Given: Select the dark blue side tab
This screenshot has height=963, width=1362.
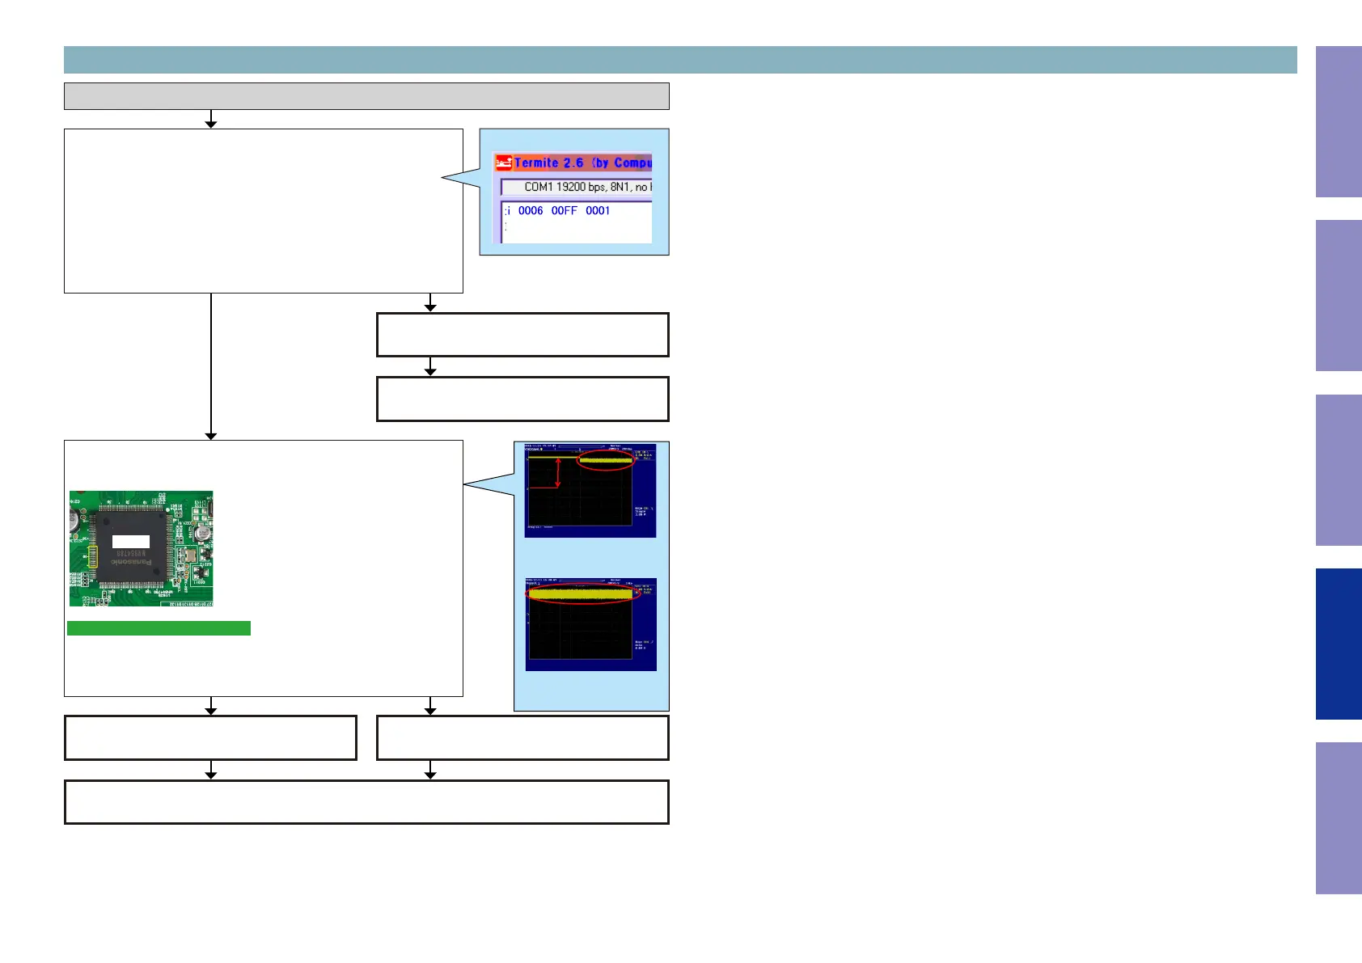Looking at the screenshot, I should coord(1339,644).
